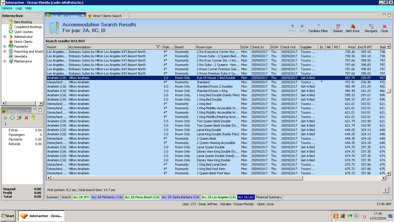Open the Accommodation column filter dropdown
This screenshot has width=394, height=222.
click(158, 47)
